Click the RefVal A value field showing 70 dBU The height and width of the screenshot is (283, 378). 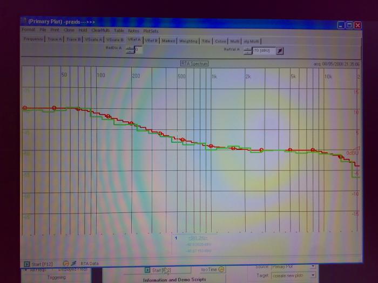[263, 51]
